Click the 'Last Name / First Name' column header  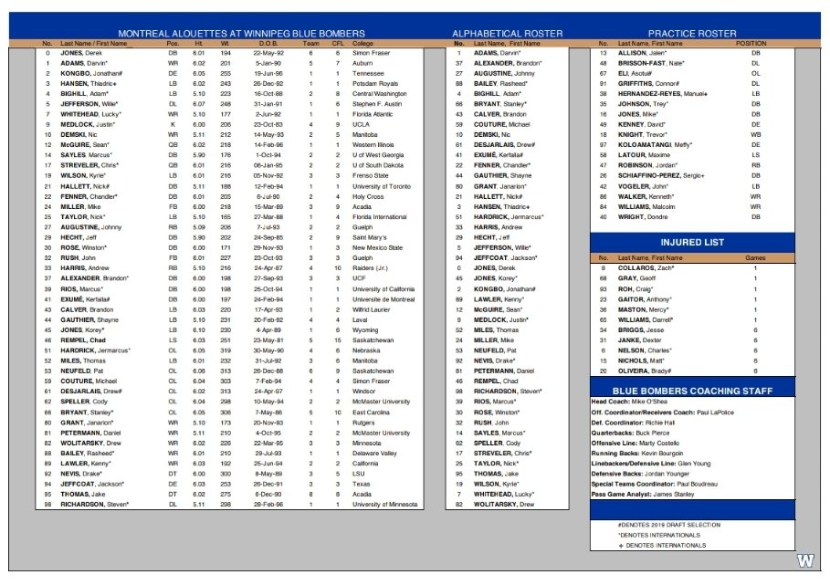pos(94,44)
